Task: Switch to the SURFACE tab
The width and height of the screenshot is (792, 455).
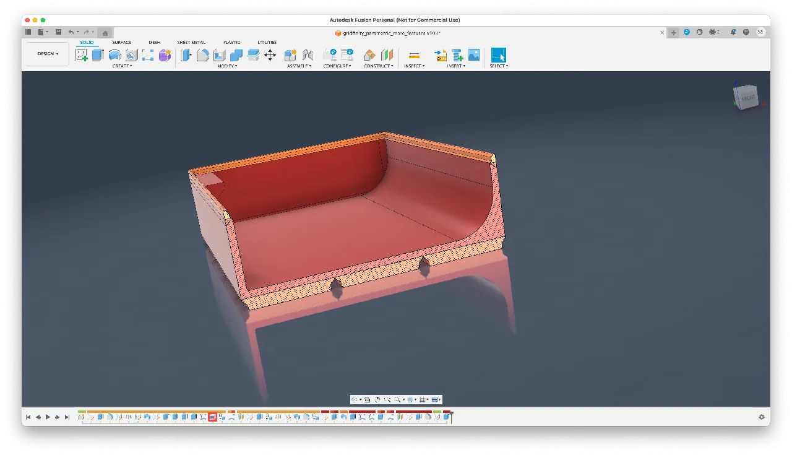Action: coord(121,42)
